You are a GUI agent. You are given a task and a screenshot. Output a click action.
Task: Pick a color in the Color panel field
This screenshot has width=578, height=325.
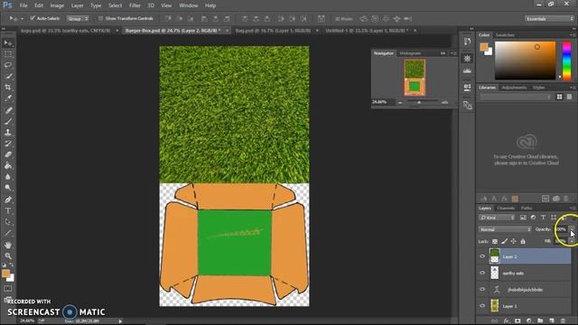(x=525, y=60)
